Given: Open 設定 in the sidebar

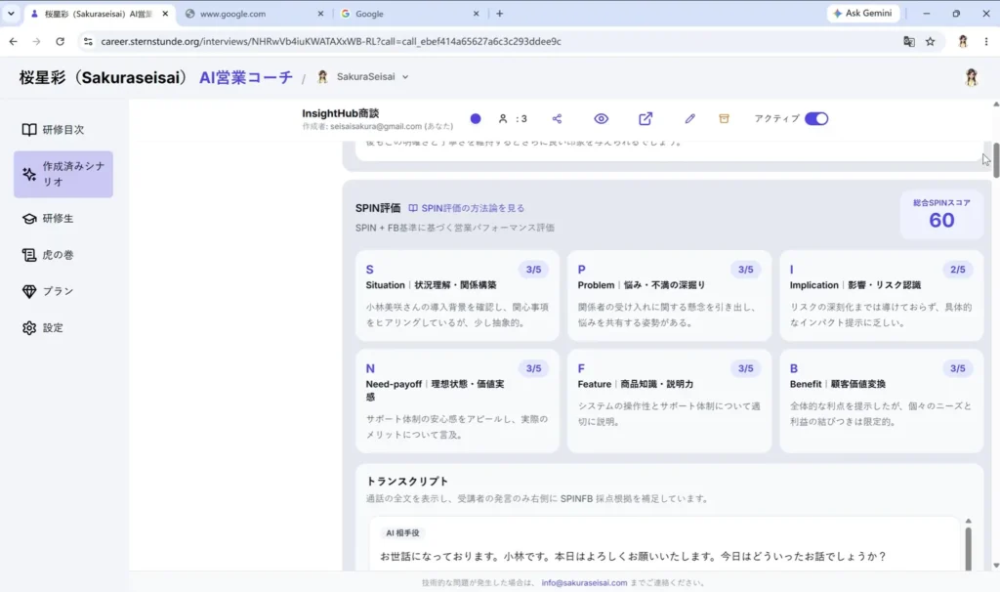Looking at the screenshot, I should pyautogui.click(x=63, y=328).
